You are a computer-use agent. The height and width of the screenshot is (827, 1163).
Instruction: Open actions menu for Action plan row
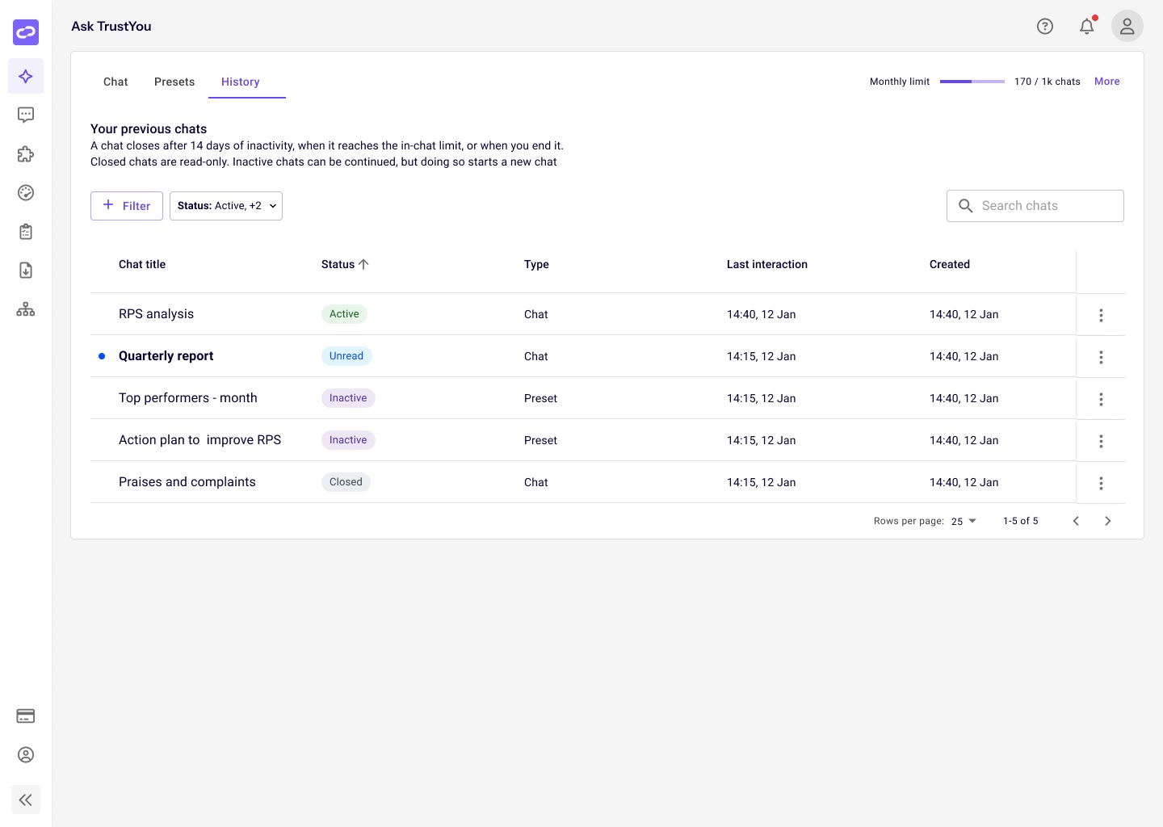pyautogui.click(x=1101, y=441)
